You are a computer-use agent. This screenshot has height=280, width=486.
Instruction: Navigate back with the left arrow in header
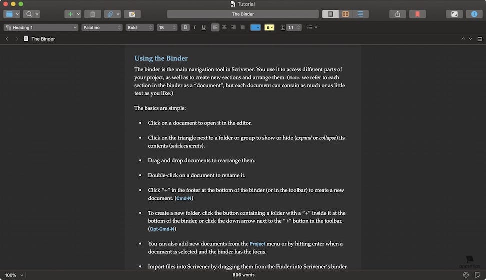point(7,39)
